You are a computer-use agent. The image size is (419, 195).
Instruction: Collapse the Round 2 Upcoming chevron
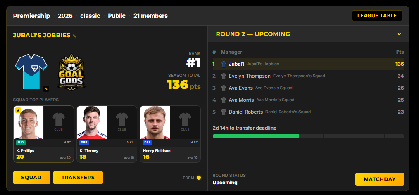pyautogui.click(x=399, y=34)
